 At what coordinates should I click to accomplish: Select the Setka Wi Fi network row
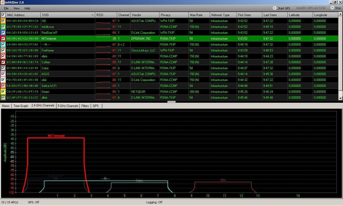point(49,86)
